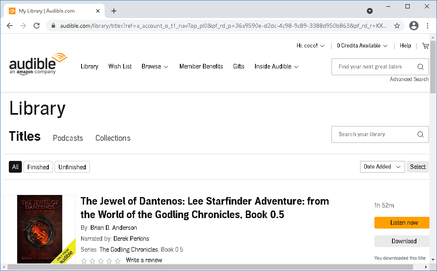Filter library by Unfinished
This screenshot has height=271, width=437.
click(72, 167)
